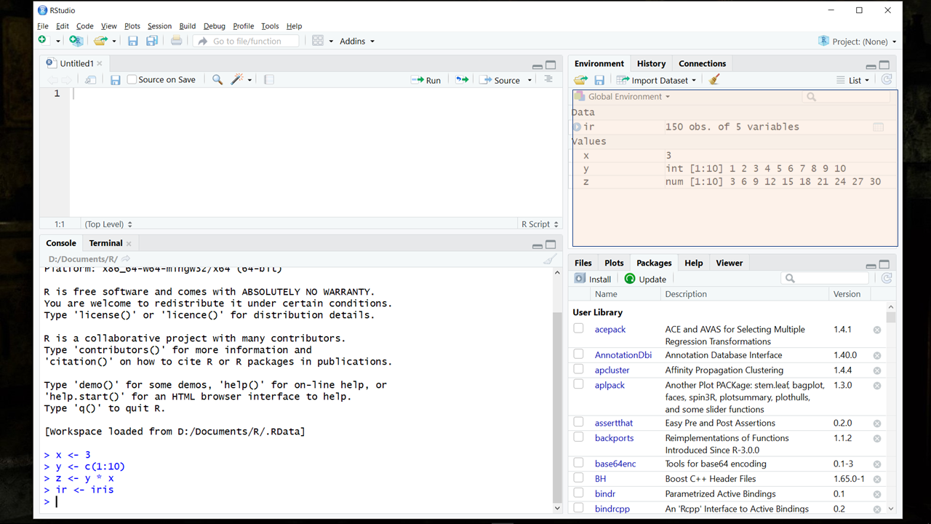931x524 pixels.
Task: Open the backports package link
Action: [x=614, y=438]
